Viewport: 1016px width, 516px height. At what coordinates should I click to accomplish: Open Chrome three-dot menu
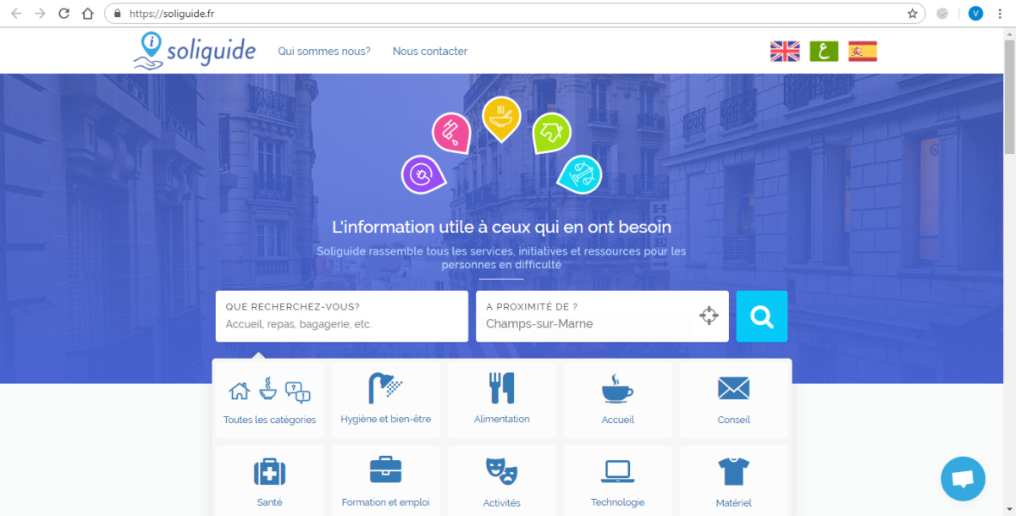pos(1000,14)
